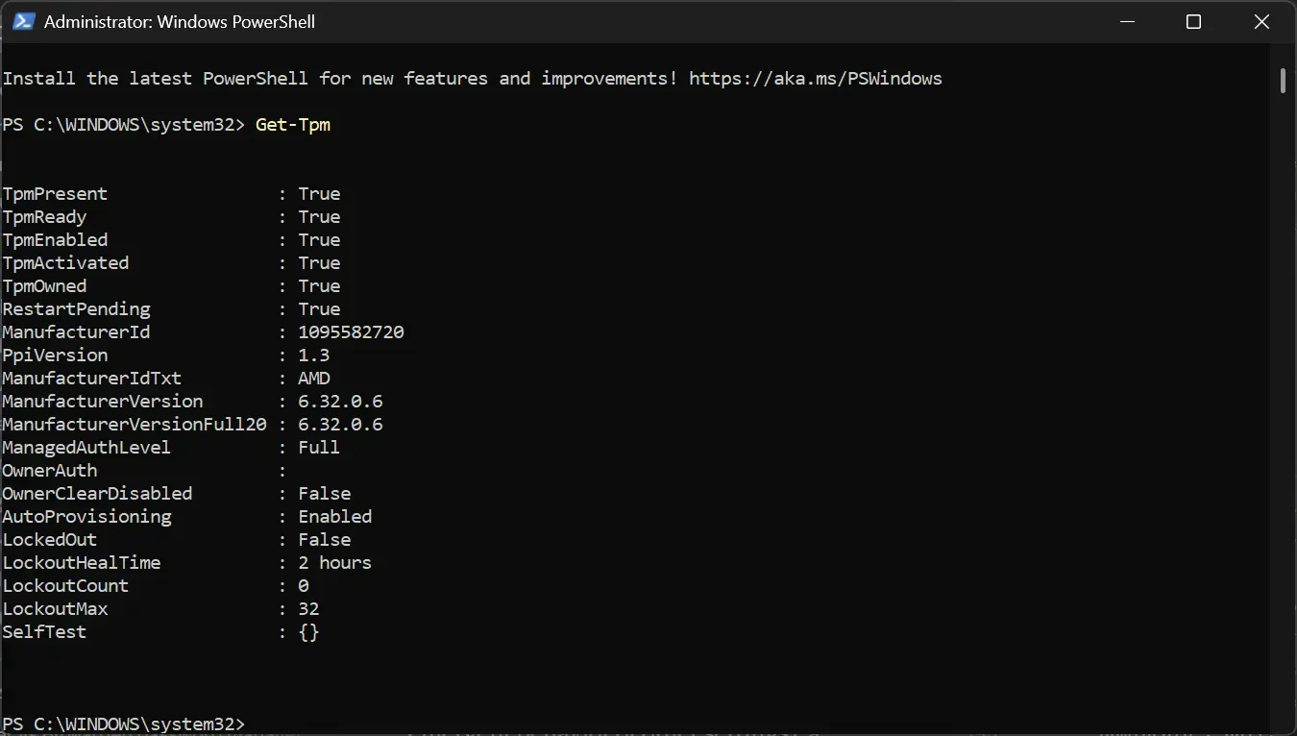
Task: Click the LockoutCount property name
Action: 65,586
